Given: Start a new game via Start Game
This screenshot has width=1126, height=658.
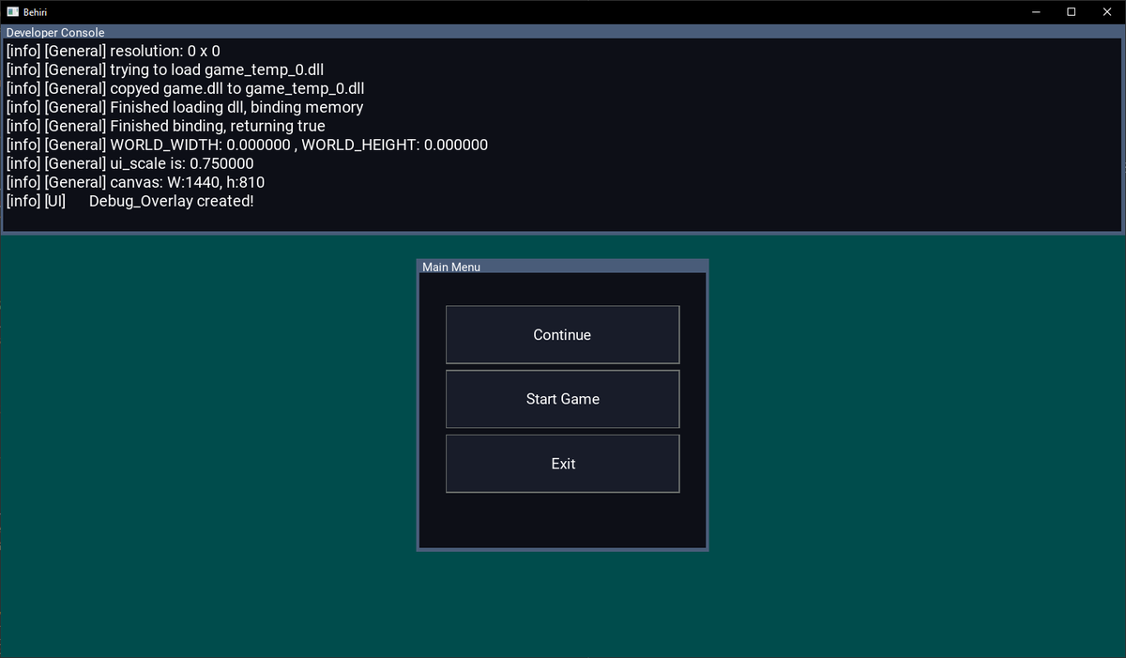Looking at the screenshot, I should coord(562,399).
